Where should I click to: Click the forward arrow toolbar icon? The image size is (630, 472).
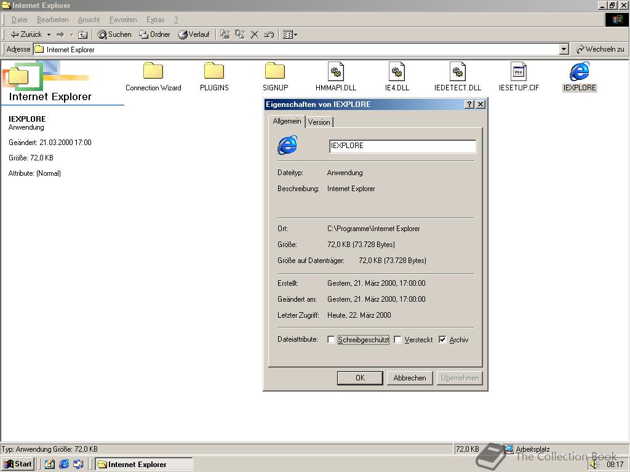(x=60, y=34)
